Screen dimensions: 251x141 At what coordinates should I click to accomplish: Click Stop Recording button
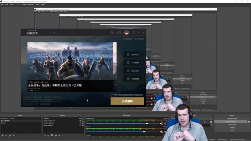231,122
